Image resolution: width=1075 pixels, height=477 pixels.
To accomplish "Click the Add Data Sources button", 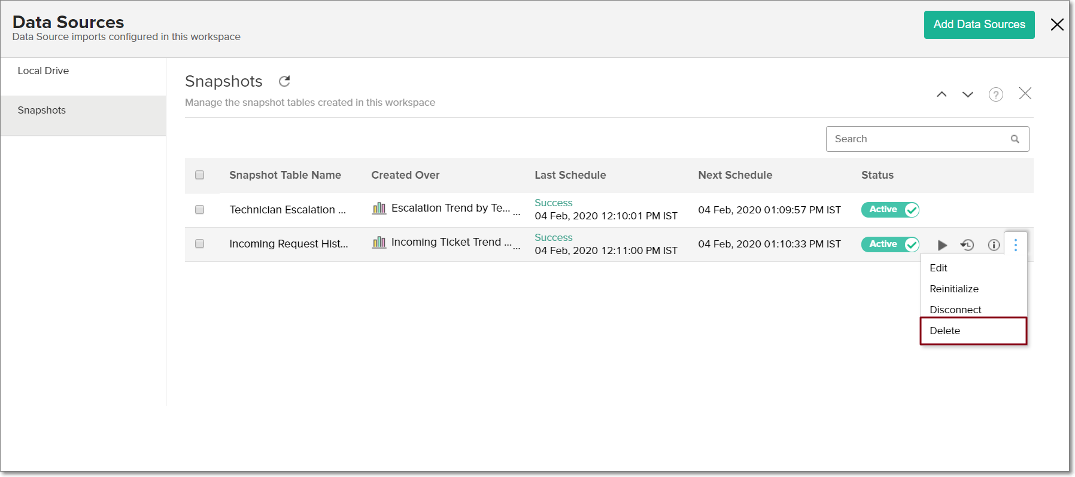I will click(x=979, y=25).
